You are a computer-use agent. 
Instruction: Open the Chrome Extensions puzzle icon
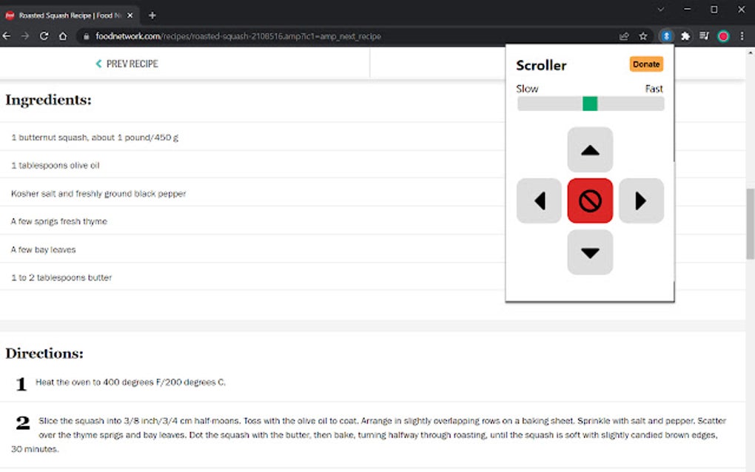point(685,35)
